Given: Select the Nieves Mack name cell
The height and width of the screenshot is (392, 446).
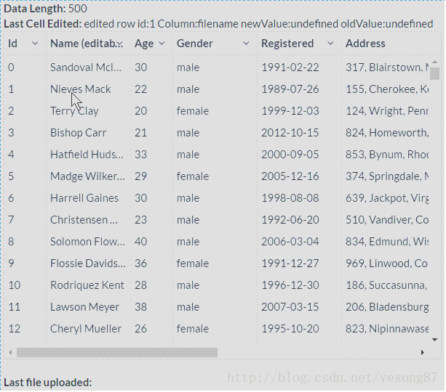Looking at the screenshot, I should (80, 89).
